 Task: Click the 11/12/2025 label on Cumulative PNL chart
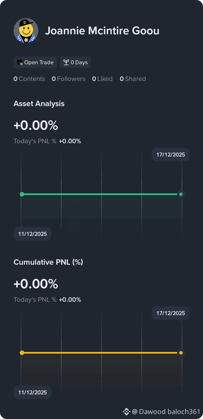point(32,392)
